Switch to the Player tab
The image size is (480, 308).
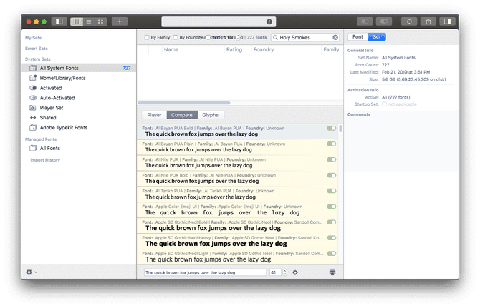(x=154, y=115)
